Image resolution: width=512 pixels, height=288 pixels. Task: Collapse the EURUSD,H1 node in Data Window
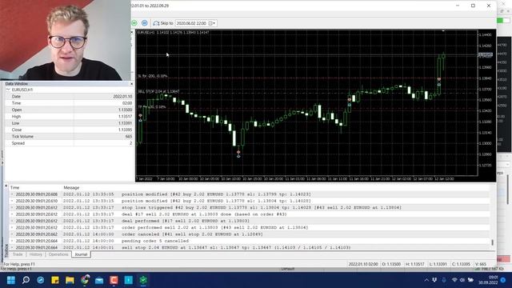click(x=8, y=90)
